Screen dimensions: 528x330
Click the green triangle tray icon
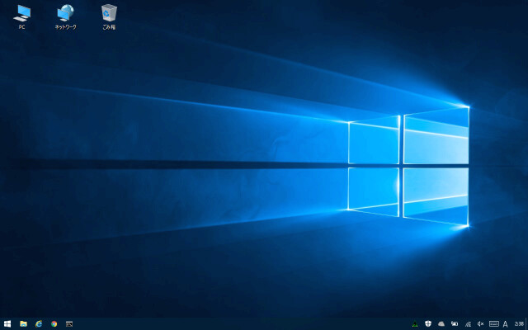[x=415, y=324]
